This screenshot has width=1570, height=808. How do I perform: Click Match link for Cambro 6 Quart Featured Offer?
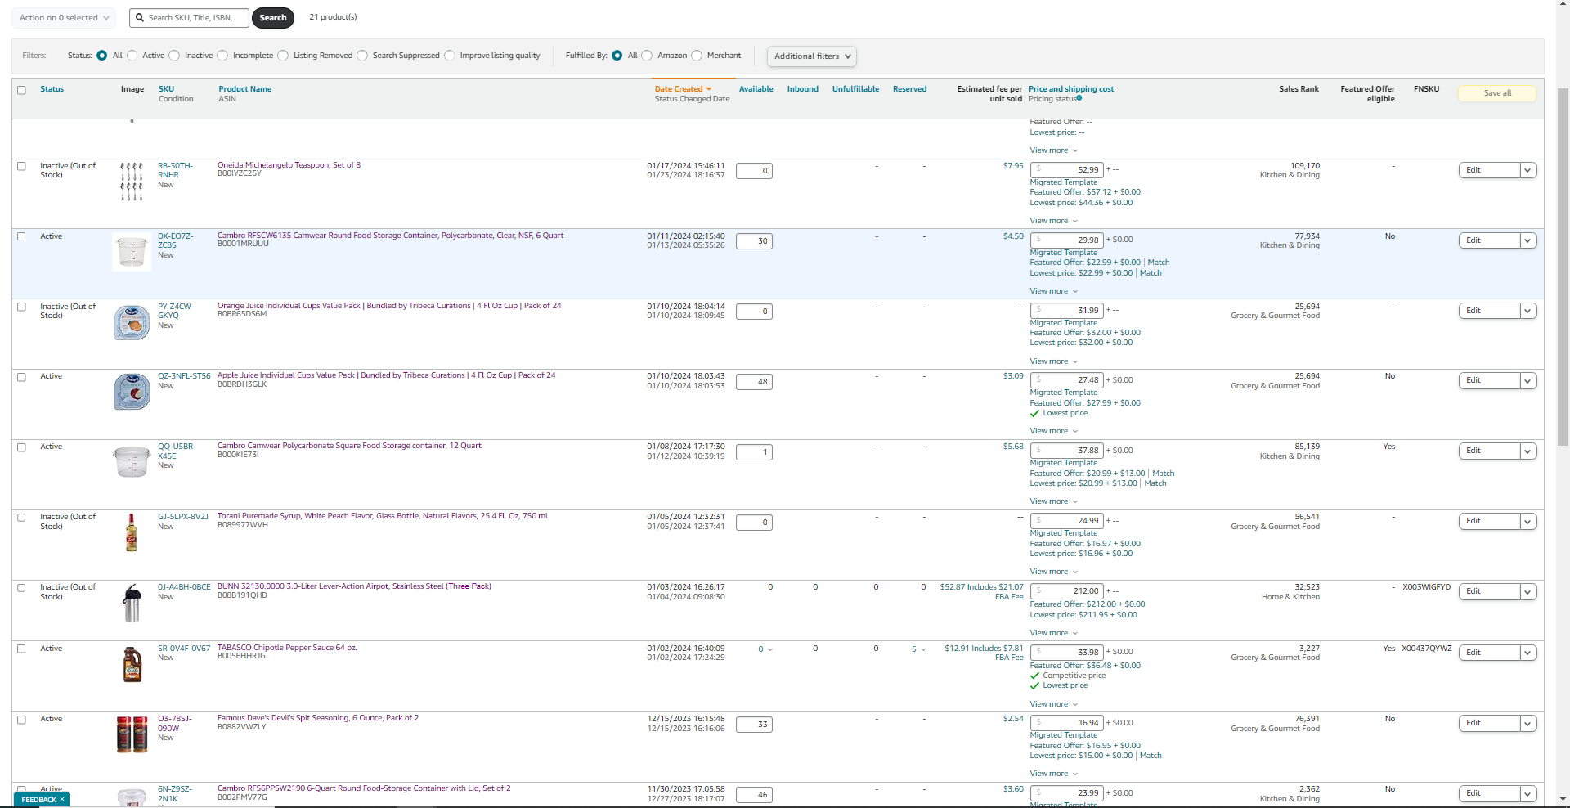click(x=1158, y=263)
